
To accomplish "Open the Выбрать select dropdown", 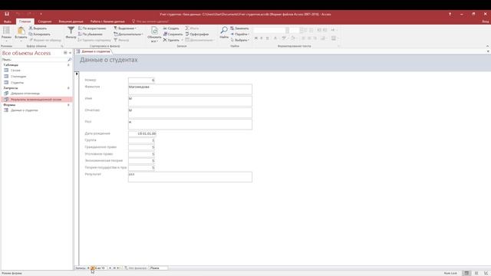I will [x=240, y=40].
